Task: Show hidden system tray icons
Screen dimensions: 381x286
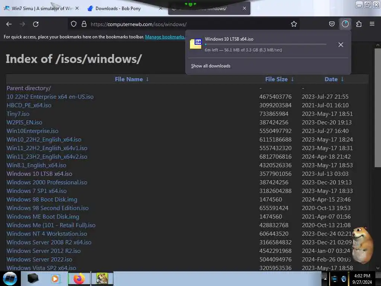Action: click(325, 279)
